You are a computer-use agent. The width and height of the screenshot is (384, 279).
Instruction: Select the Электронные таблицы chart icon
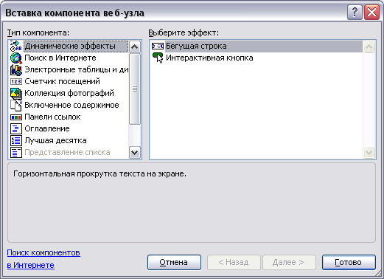16,70
